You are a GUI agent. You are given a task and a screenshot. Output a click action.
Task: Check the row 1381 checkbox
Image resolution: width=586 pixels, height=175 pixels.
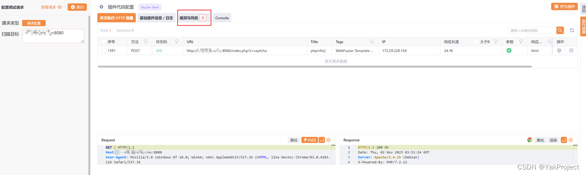103,51
